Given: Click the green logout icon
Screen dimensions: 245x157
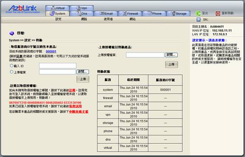Looking at the screenshot, I should [198, 14].
